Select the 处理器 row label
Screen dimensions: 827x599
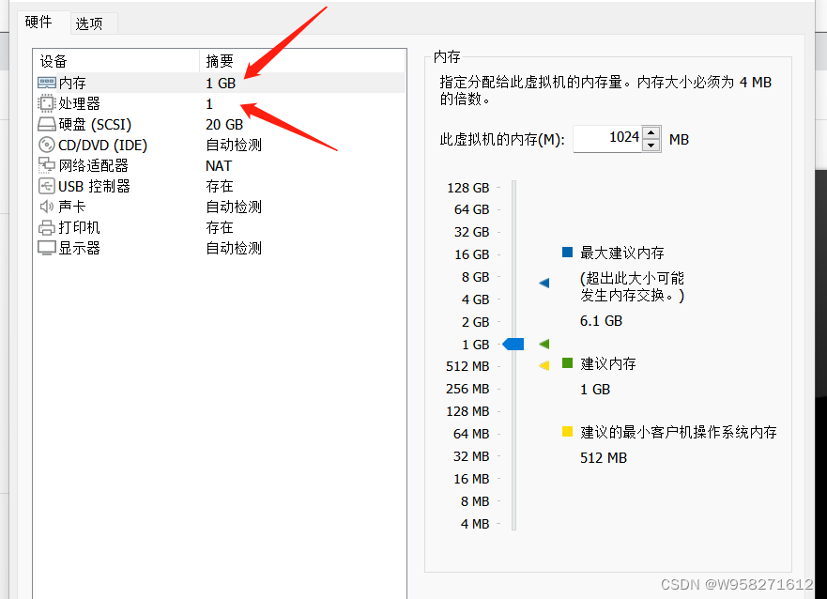[79, 103]
